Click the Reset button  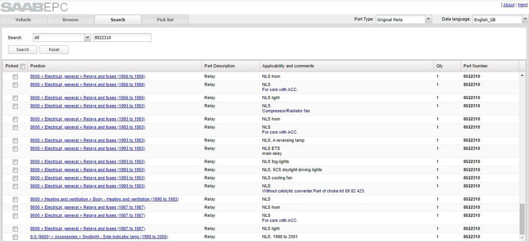coord(54,50)
